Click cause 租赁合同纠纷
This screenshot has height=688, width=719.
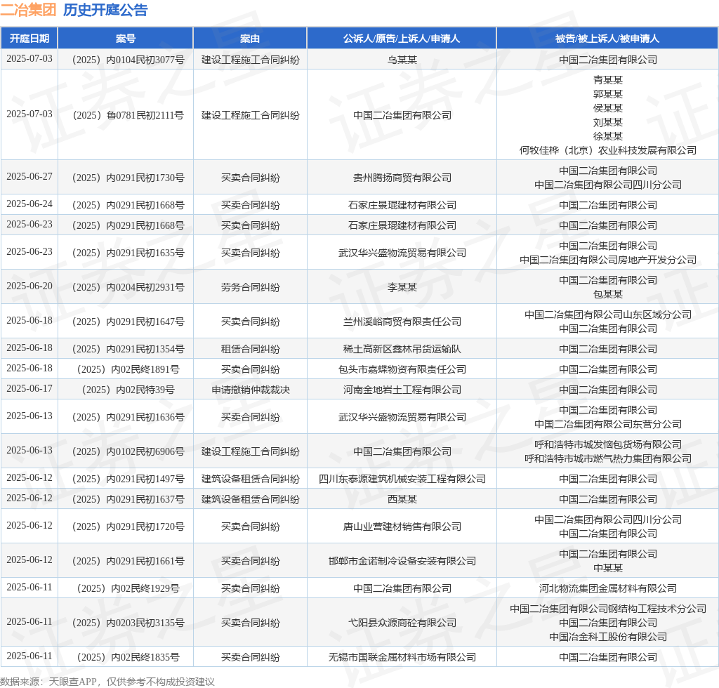coord(251,350)
